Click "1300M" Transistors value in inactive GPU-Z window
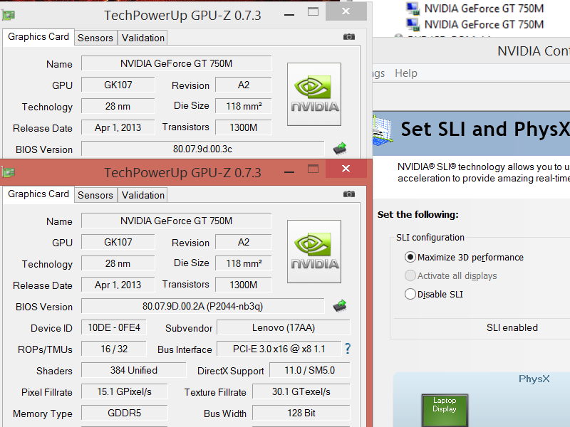This screenshot has width=570, height=427. pos(244,127)
